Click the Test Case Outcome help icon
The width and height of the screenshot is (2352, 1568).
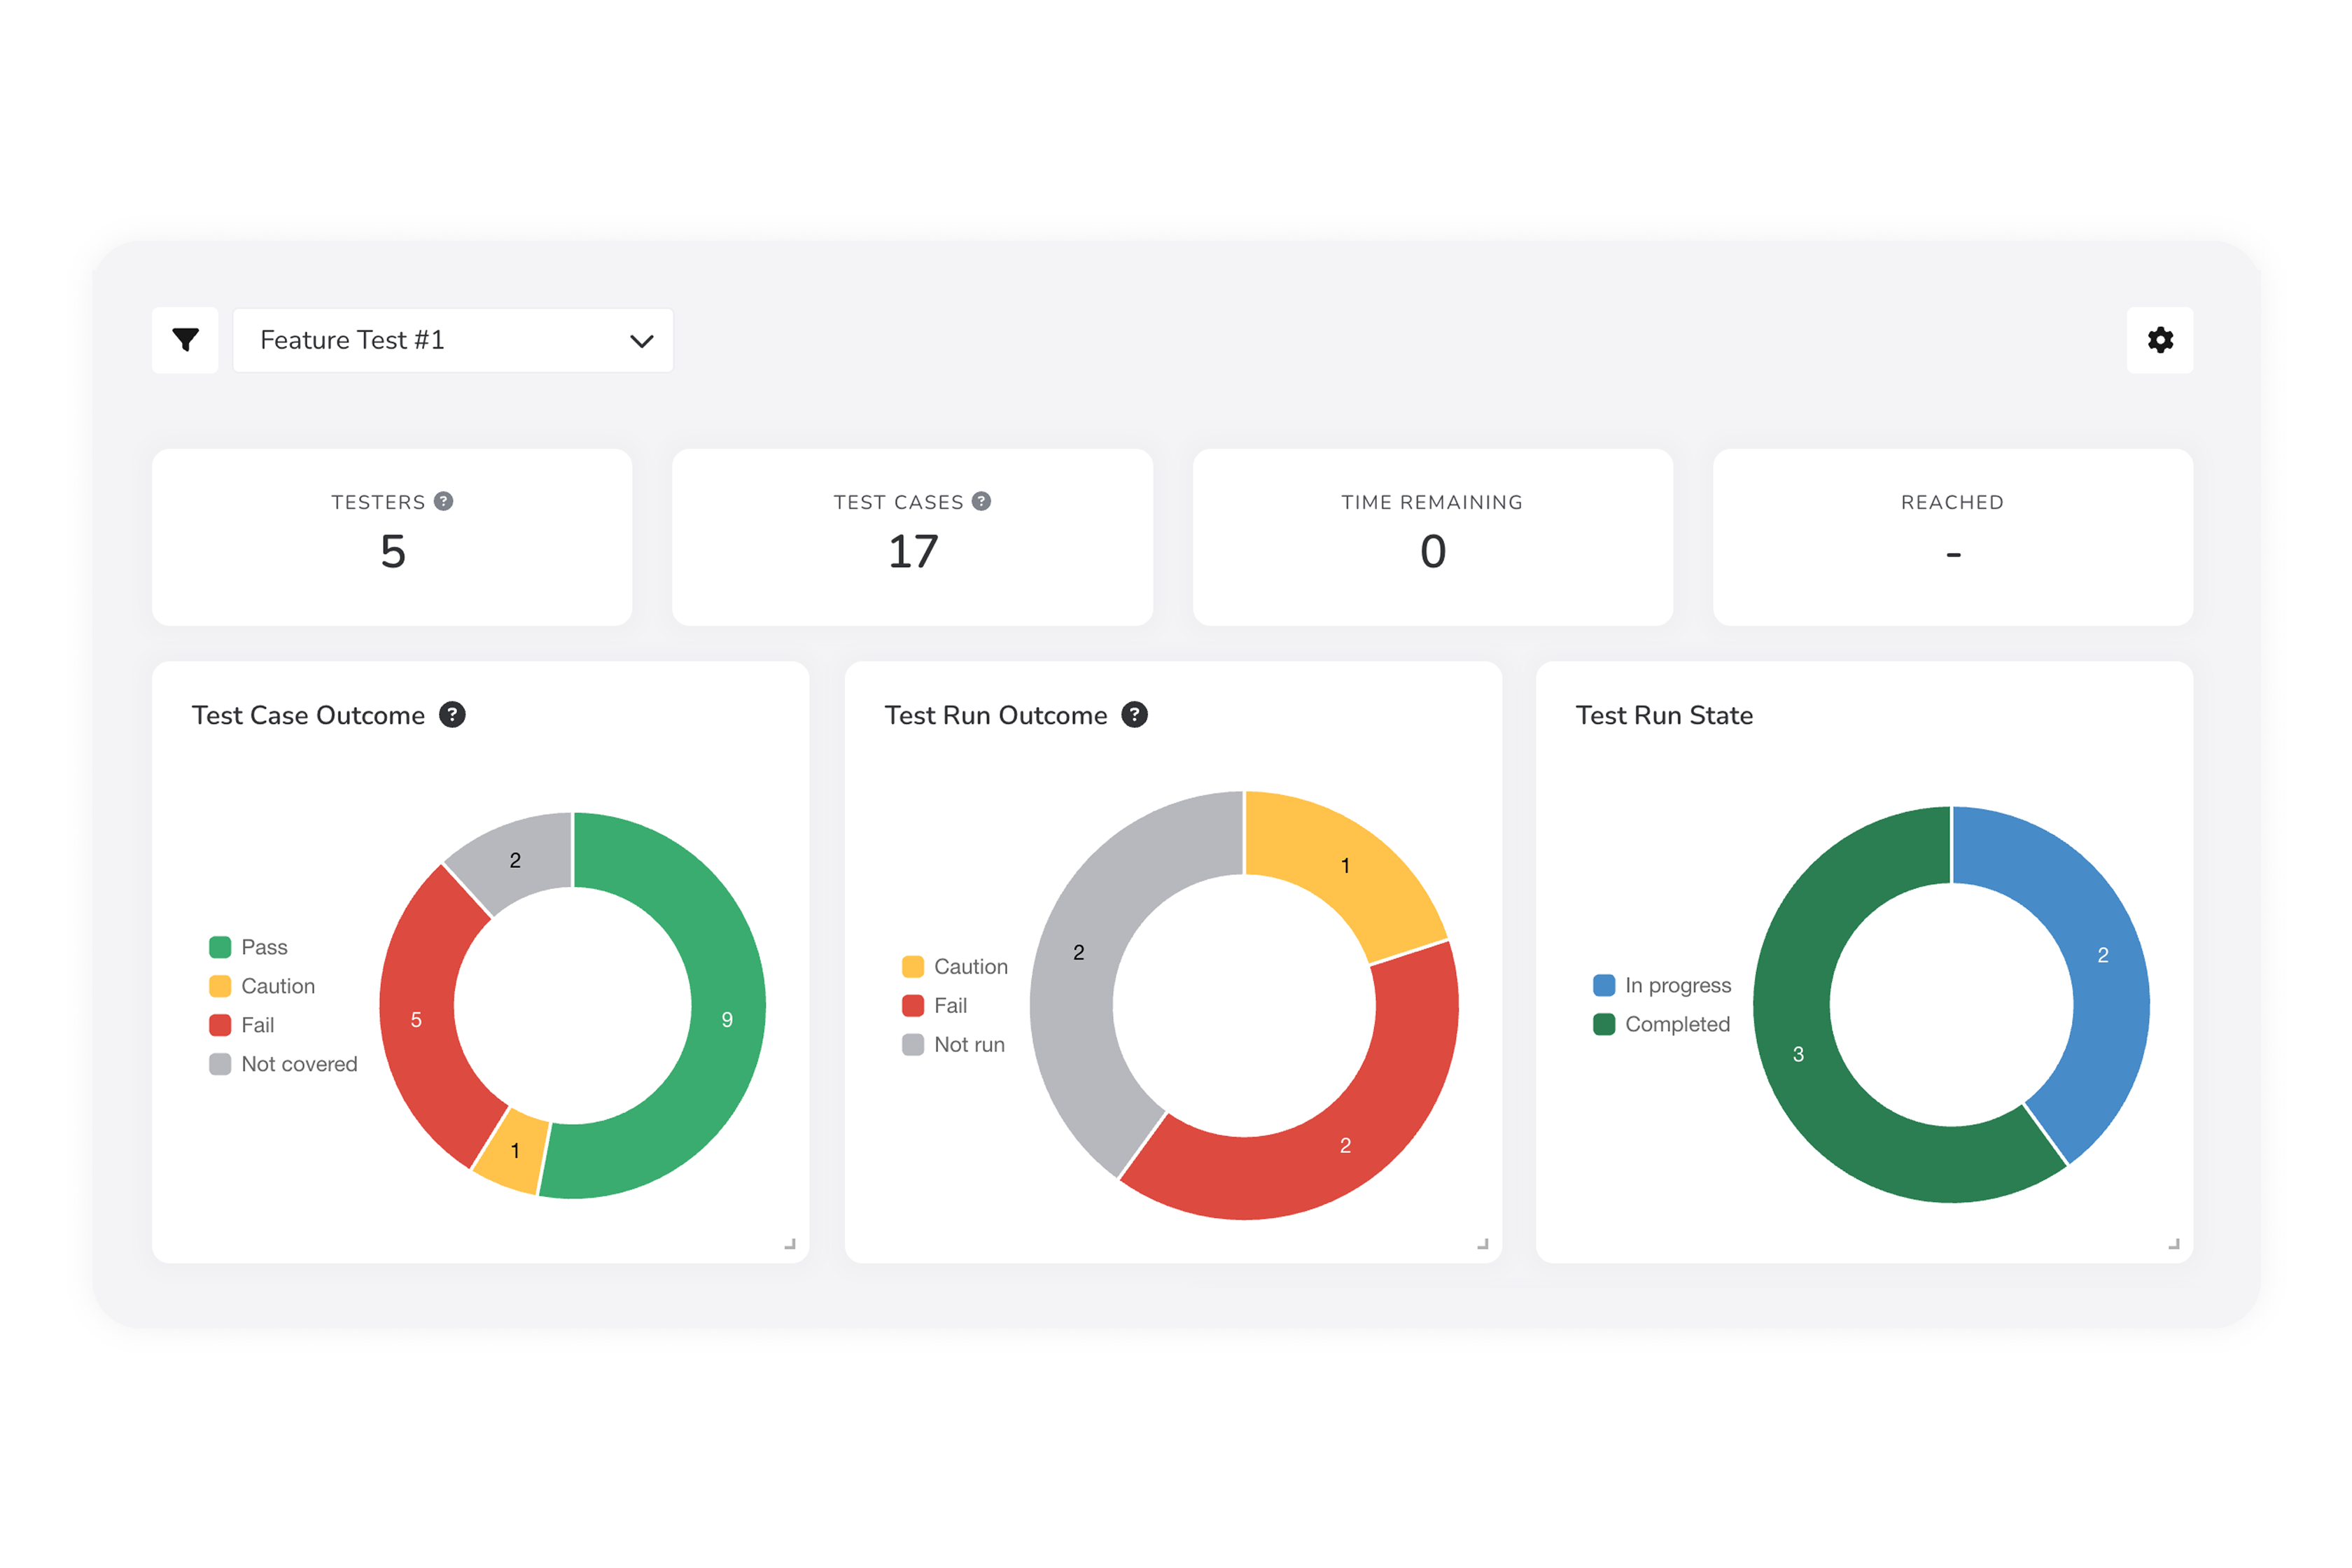[x=454, y=714]
